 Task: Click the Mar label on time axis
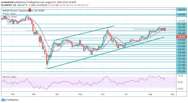coord(34,93)
